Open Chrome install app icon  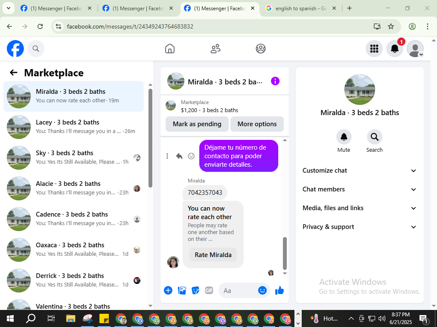[x=377, y=26]
